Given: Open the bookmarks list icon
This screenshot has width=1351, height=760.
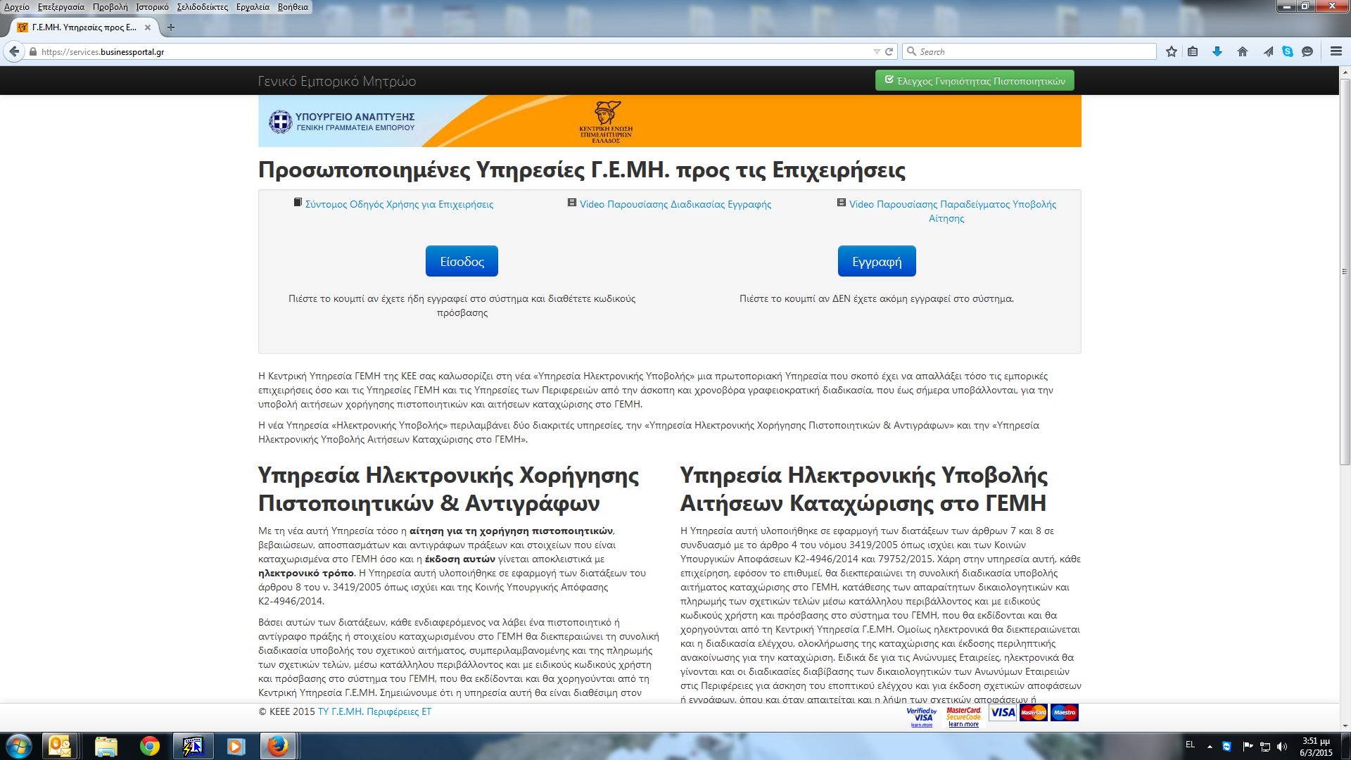Looking at the screenshot, I should [x=1193, y=51].
